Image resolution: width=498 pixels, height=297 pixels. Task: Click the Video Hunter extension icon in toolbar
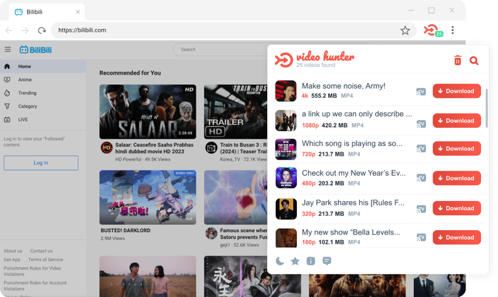coord(433,30)
